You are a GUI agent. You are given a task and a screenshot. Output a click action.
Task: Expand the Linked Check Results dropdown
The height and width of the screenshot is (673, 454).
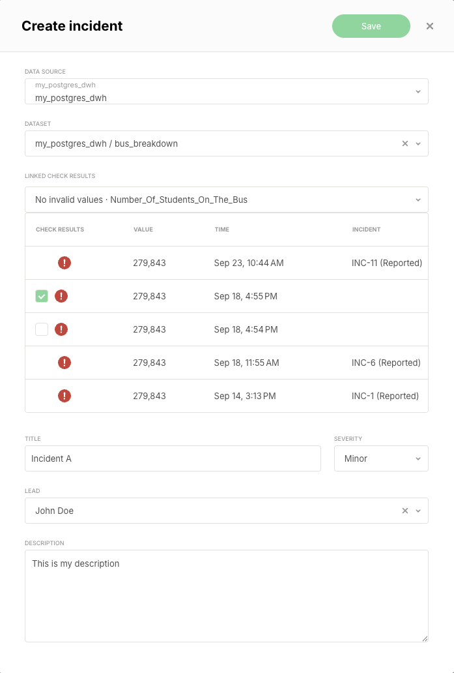(x=227, y=200)
